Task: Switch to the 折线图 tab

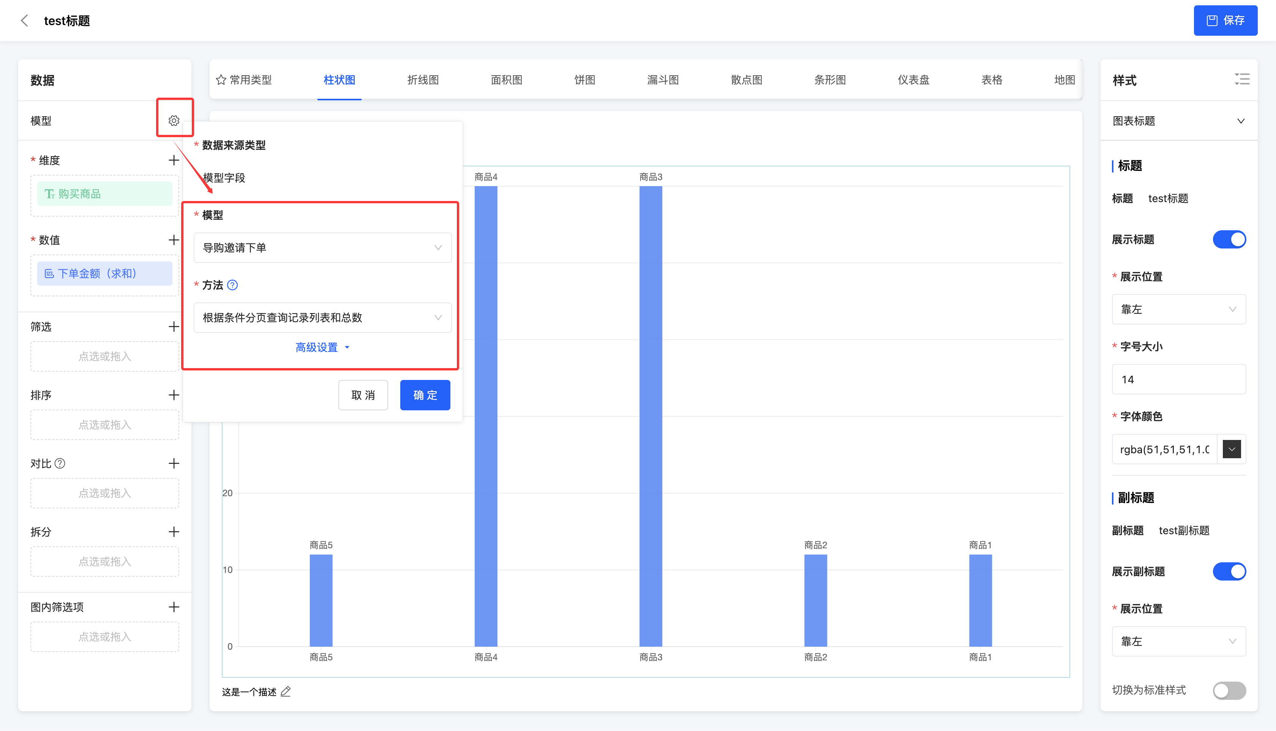Action: 423,80
